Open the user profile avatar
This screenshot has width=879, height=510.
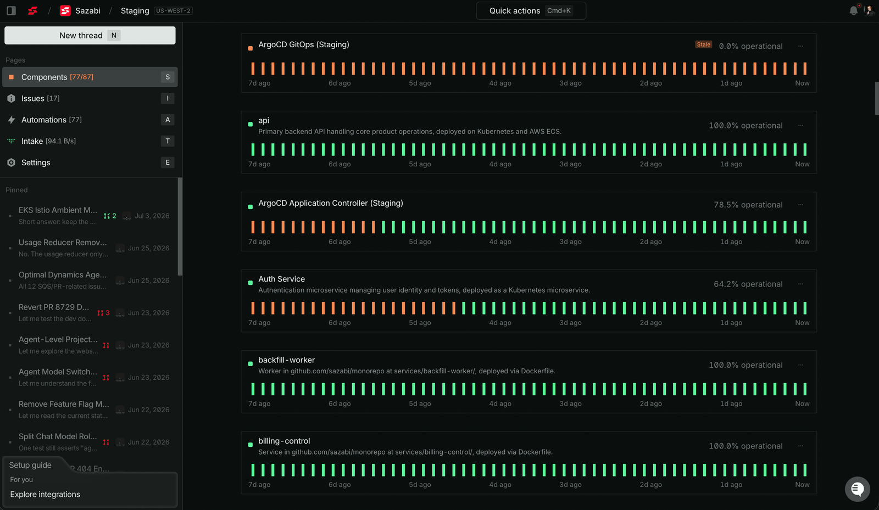[869, 10]
